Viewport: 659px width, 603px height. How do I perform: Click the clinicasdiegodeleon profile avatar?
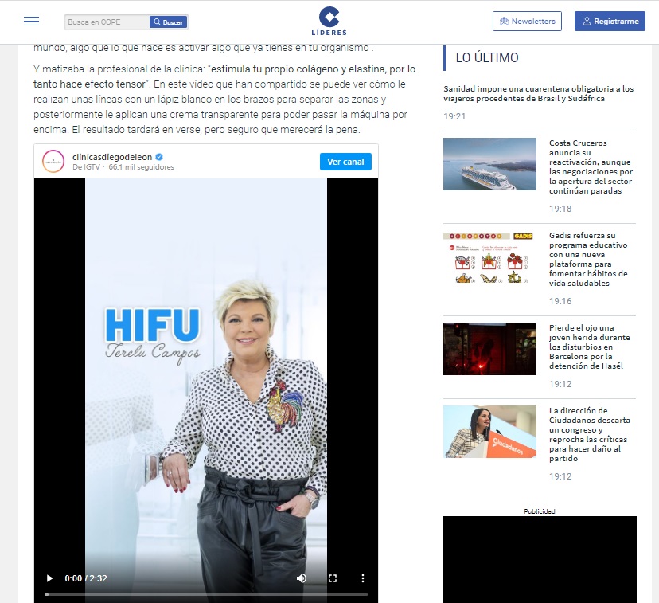[x=53, y=161]
